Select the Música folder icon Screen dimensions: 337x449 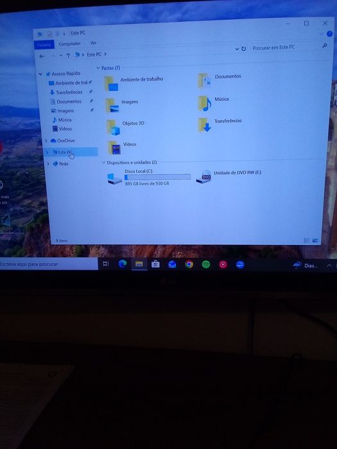pyautogui.click(x=204, y=103)
